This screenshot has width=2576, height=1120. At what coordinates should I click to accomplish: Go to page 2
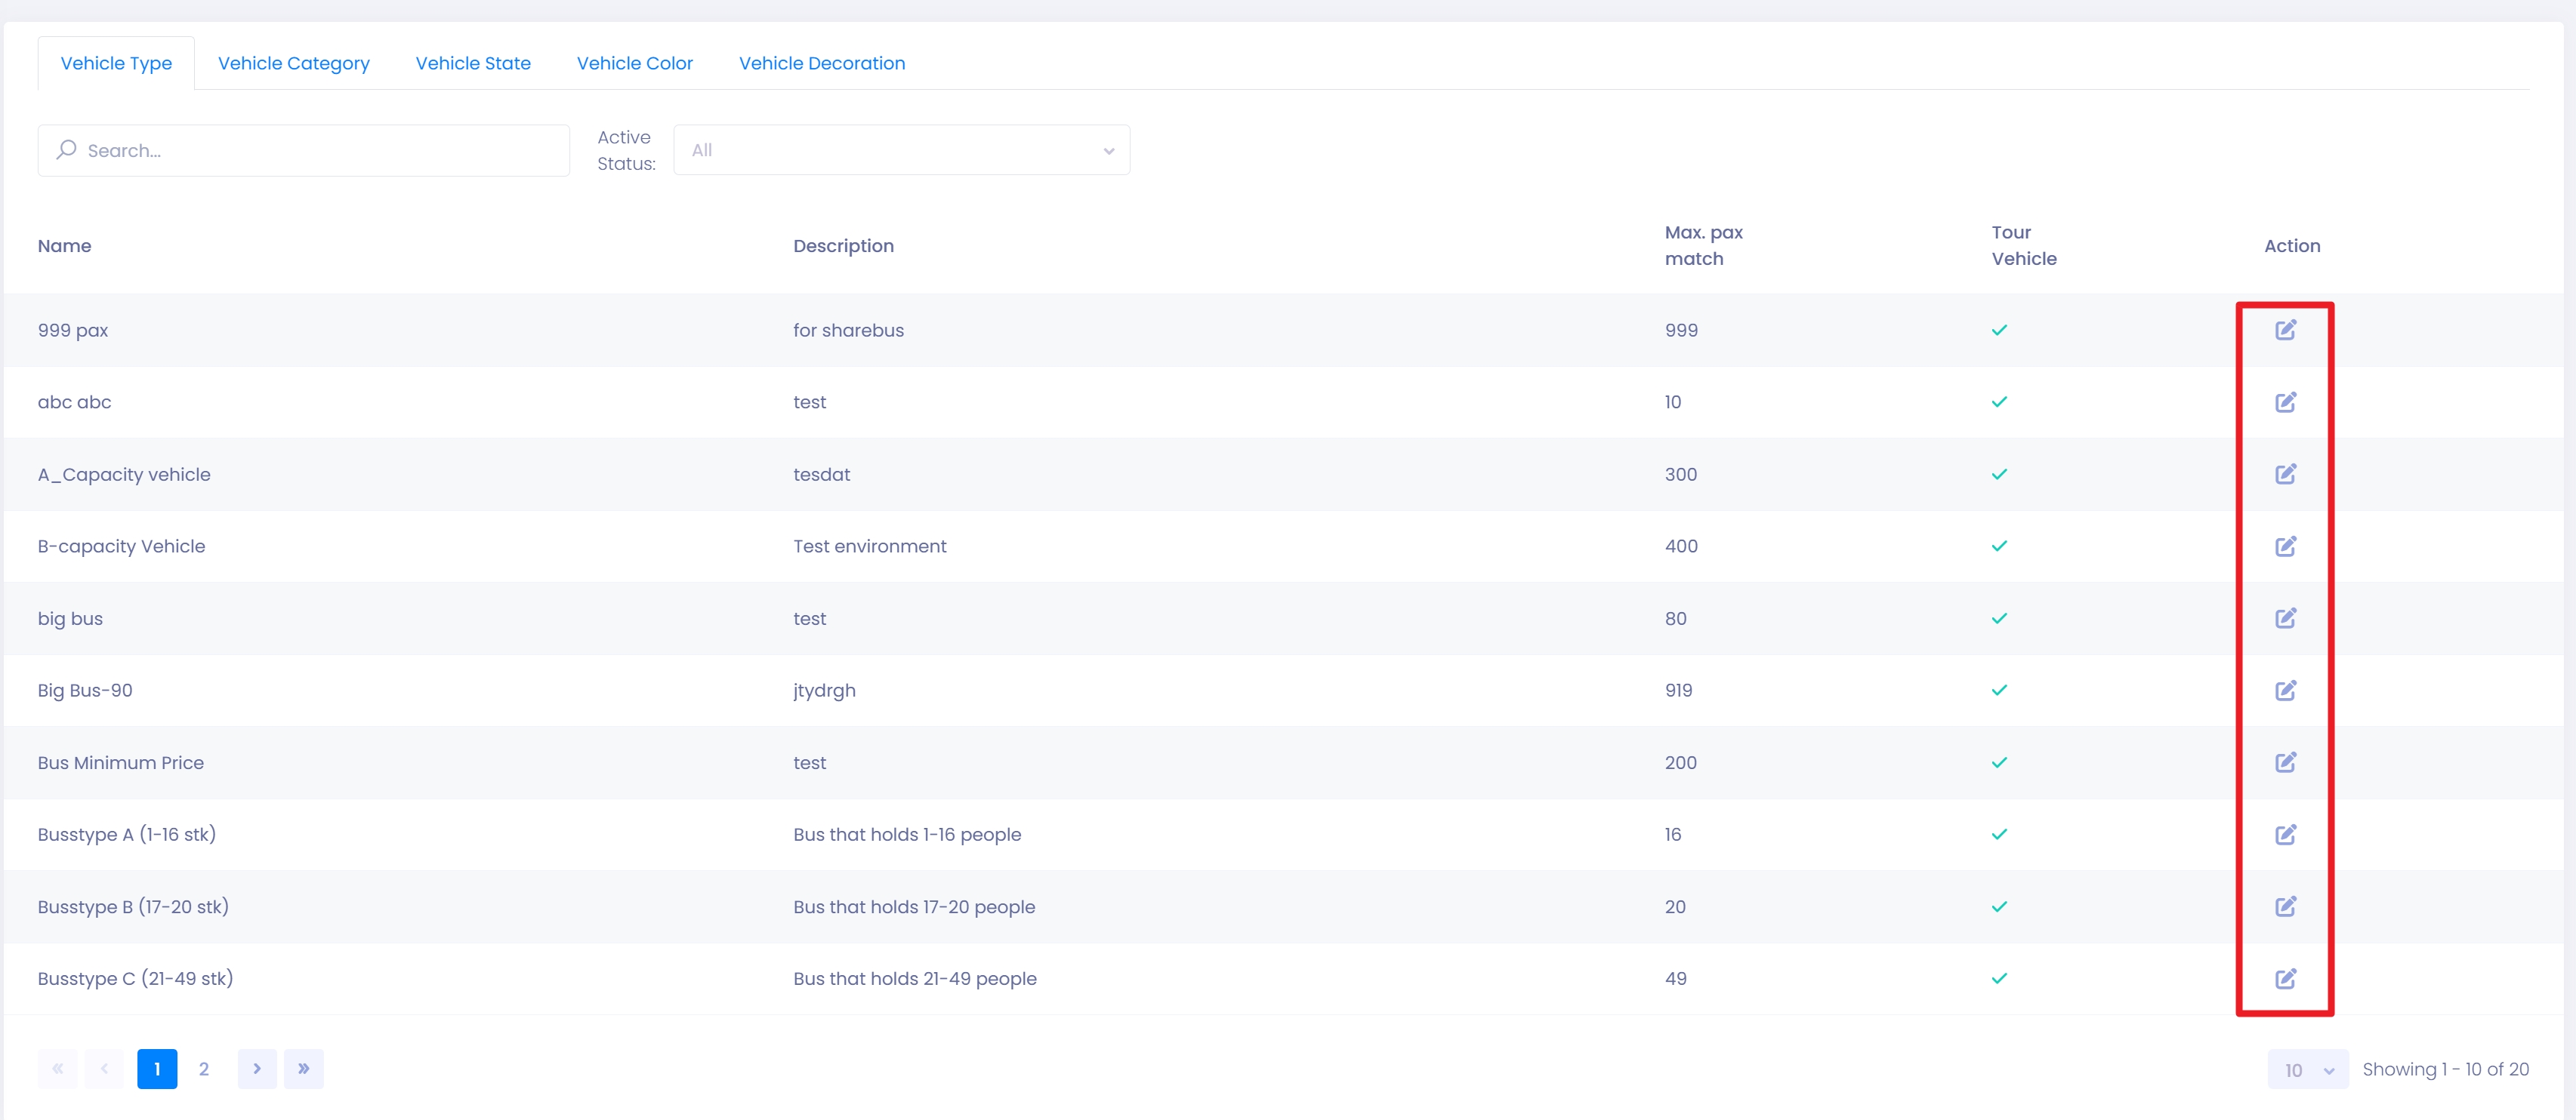point(204,1069)
